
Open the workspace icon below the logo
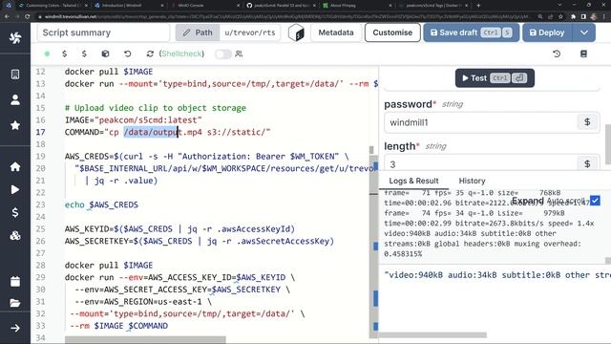pyautogui.click(x=15, y=75)
